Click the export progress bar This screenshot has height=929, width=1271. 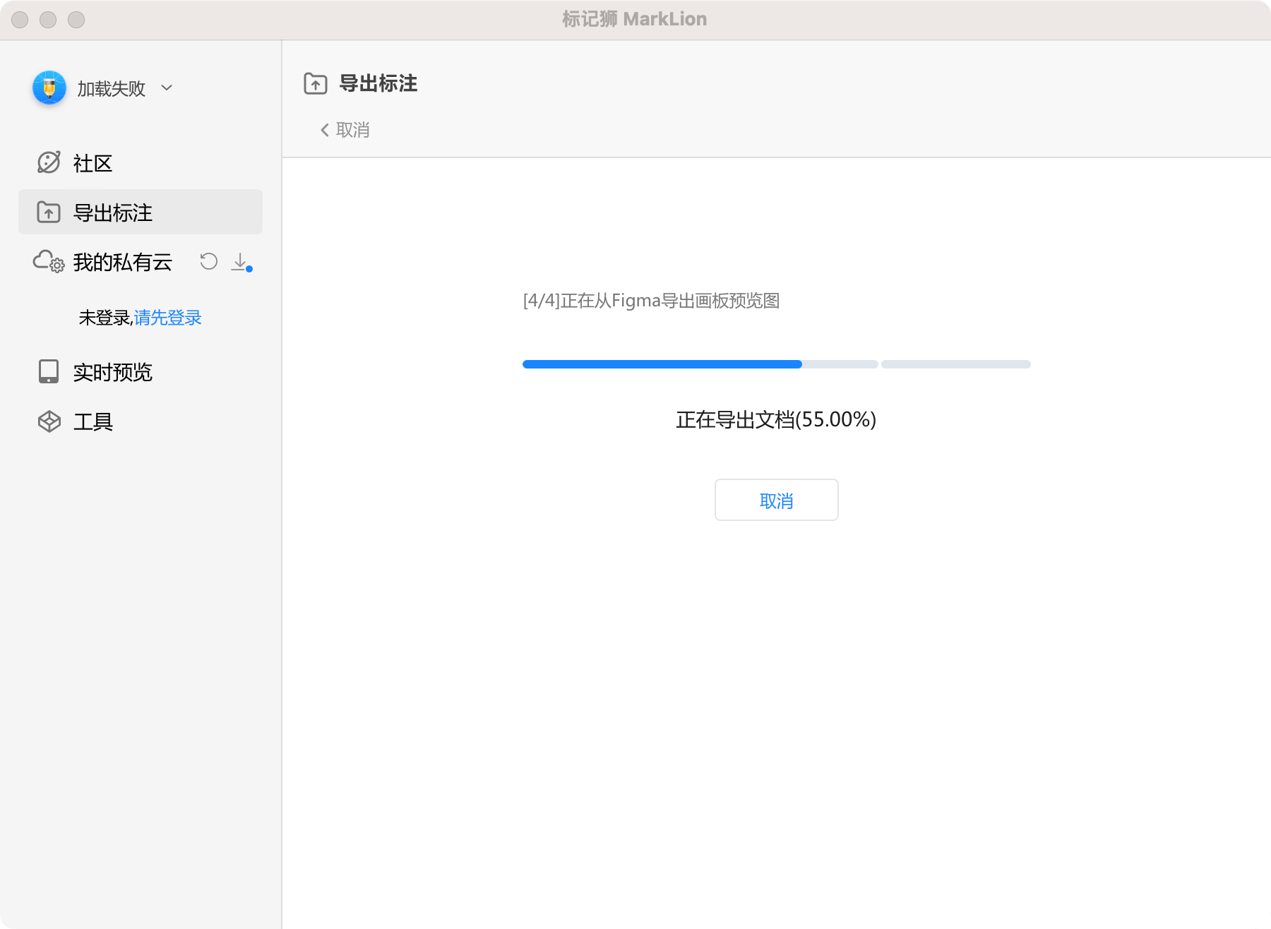click(775, 364)
